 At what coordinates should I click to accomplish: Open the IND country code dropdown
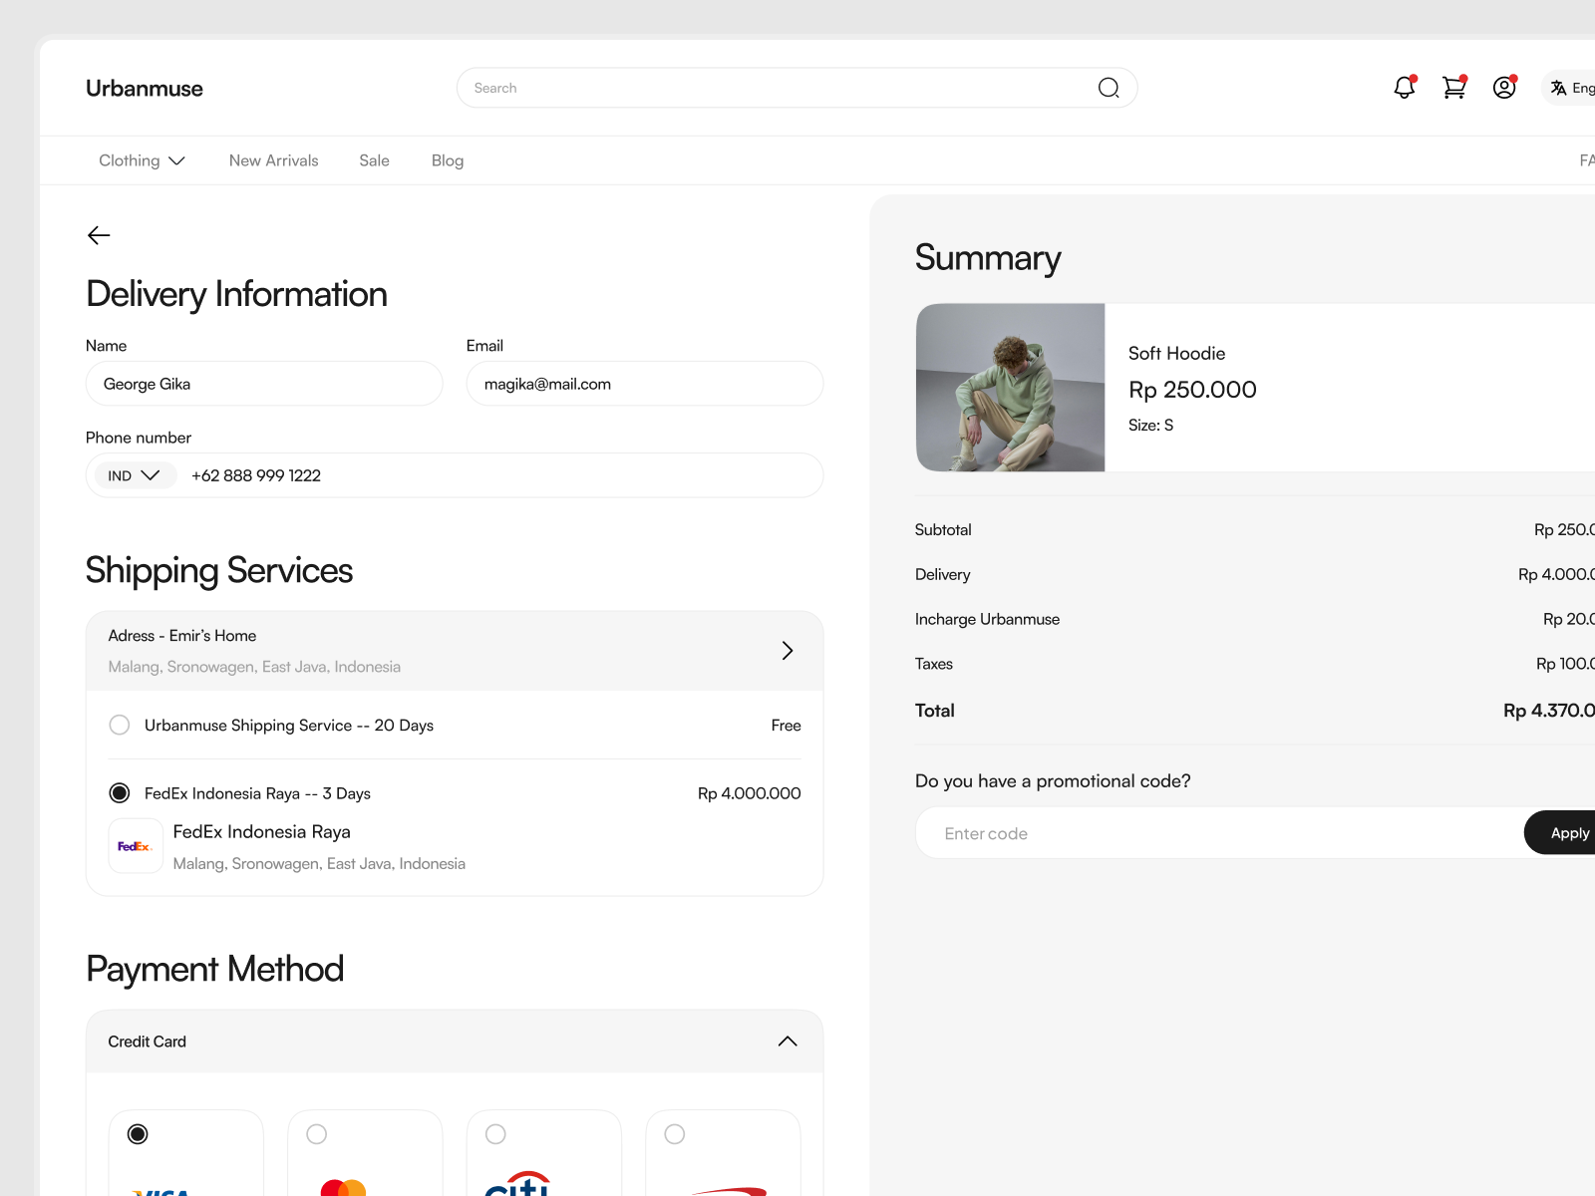(x=134, y=475)
